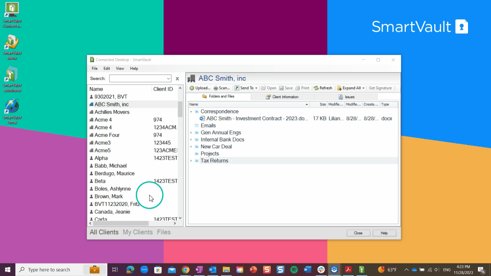Click the Adobe Acrobat icon in the taskbar
The image size is (491, 276).
pos(348,270)
